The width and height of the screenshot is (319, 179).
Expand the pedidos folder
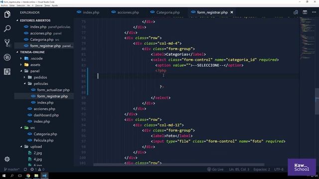coord(40,78)
